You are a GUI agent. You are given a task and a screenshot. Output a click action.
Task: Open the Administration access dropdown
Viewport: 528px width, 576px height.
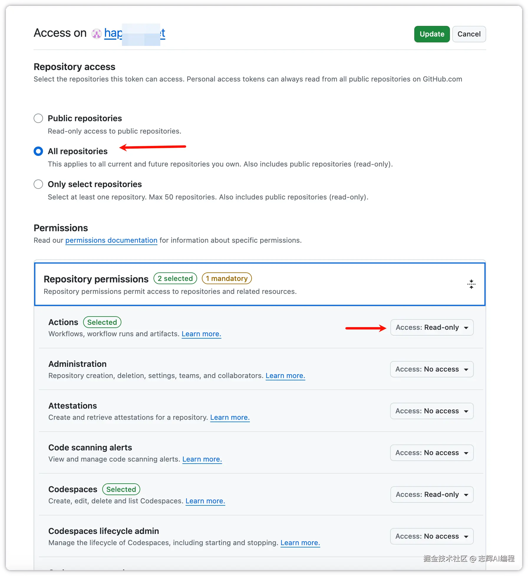pos(432,369)
